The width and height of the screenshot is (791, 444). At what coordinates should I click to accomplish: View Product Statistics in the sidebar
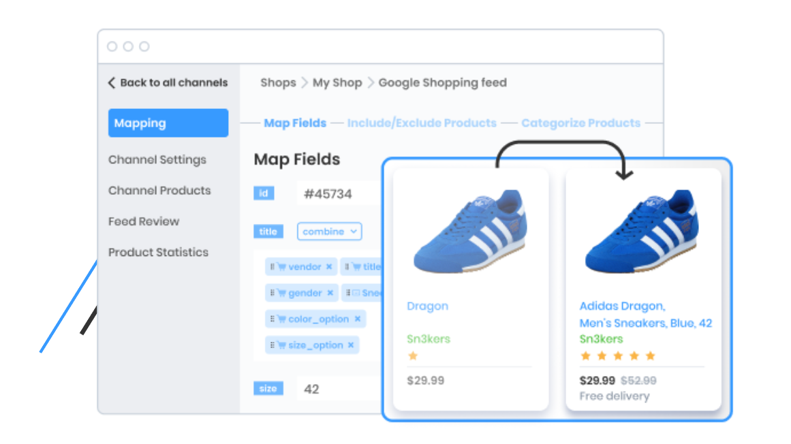coord(158,252)
